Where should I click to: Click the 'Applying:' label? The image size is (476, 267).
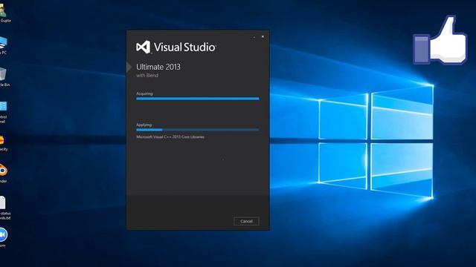click(144, 125)
